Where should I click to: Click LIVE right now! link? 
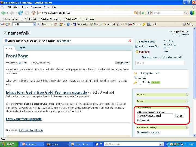click(x=64, y=41)
